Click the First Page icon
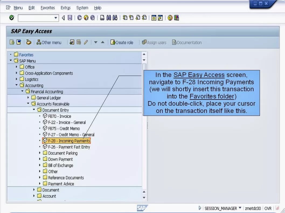Screen dimensions: 285x213 (x=125, y=17)
